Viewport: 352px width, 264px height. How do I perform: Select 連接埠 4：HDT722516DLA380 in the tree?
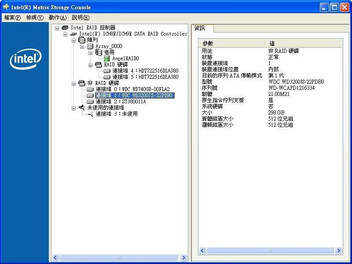coord(145,71)
